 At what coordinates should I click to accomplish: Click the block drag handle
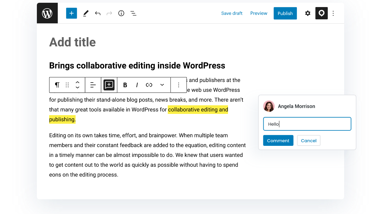tap(67, 85)
